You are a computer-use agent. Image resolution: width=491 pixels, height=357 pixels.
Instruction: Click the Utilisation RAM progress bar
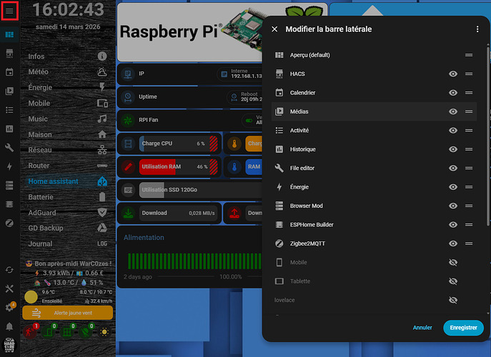coord(170,166)
